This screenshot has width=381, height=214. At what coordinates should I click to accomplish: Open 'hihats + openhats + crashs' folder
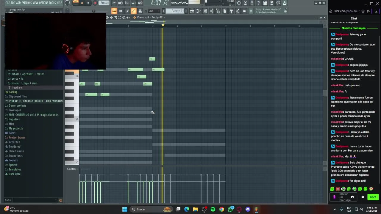[x=28, y=74]
